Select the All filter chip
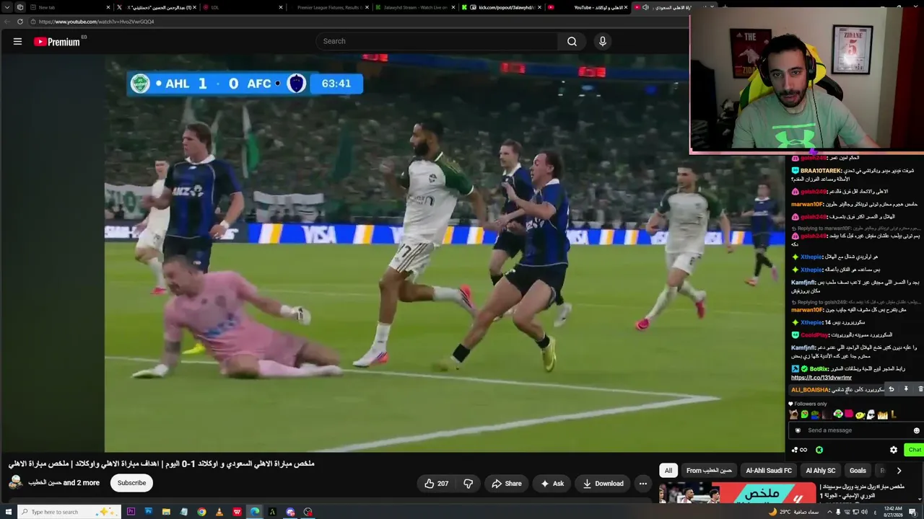The height and width of the screenshot is (519, 924). point(668,471)
